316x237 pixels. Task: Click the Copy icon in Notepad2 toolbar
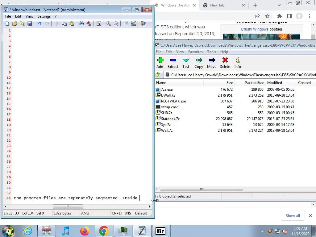[x=64, y=23]
